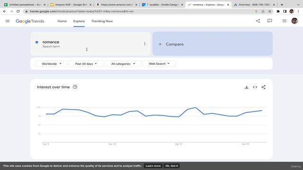This screenshot has height=170, width=303.
Task: Click the Google Trends logo
Action: click(x=30, y=21)
